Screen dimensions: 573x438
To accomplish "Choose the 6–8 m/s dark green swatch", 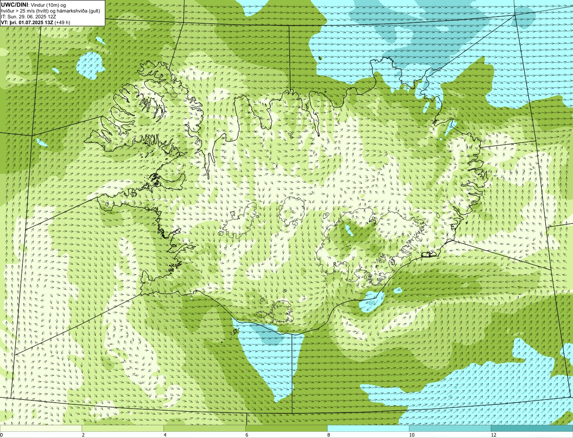I will 286,428.
